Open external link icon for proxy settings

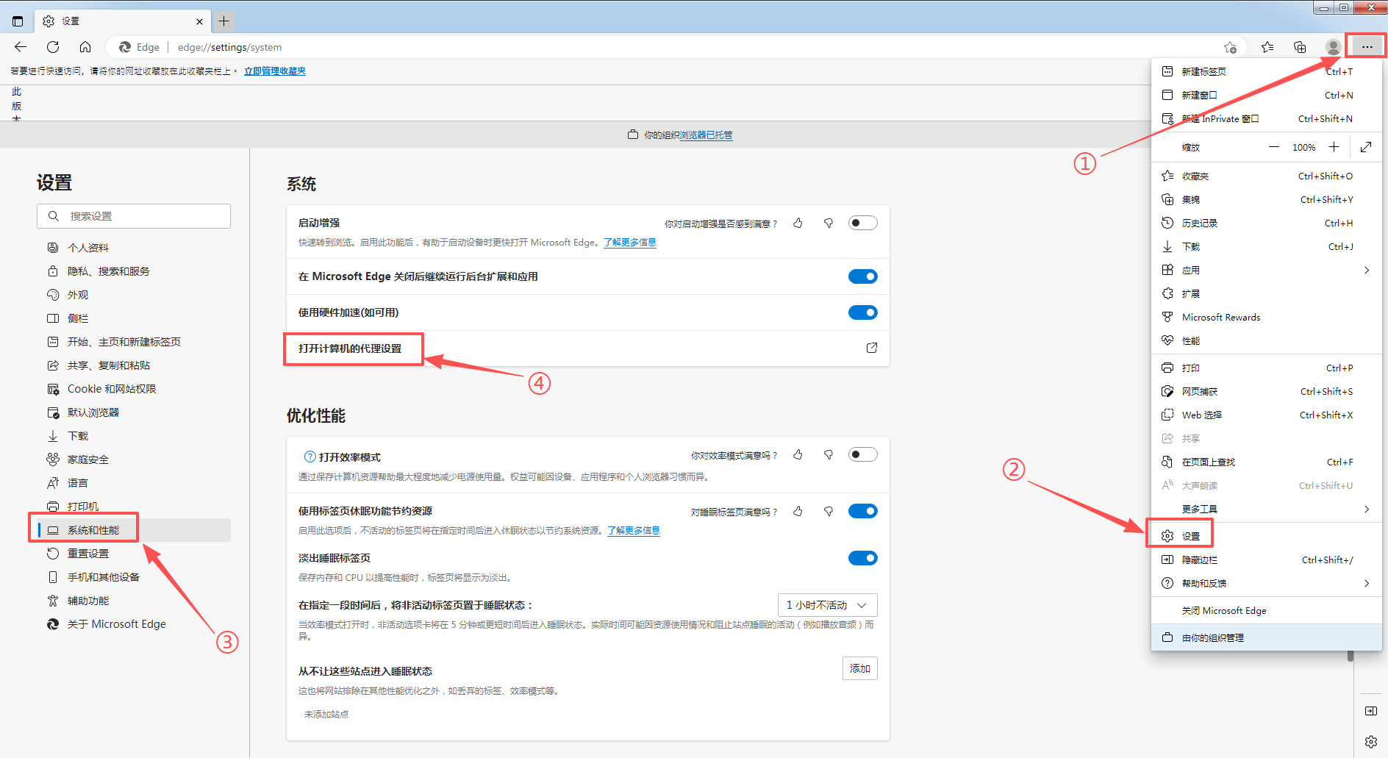pyautogui.click(x=872, y=348)
